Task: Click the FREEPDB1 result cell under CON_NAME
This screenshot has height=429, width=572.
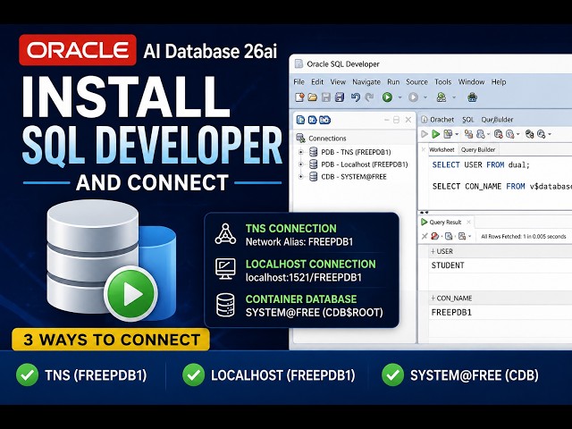Action: coord(451,312)
